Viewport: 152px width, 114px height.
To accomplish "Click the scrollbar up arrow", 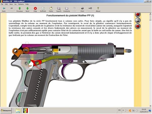I will (150, 14).
